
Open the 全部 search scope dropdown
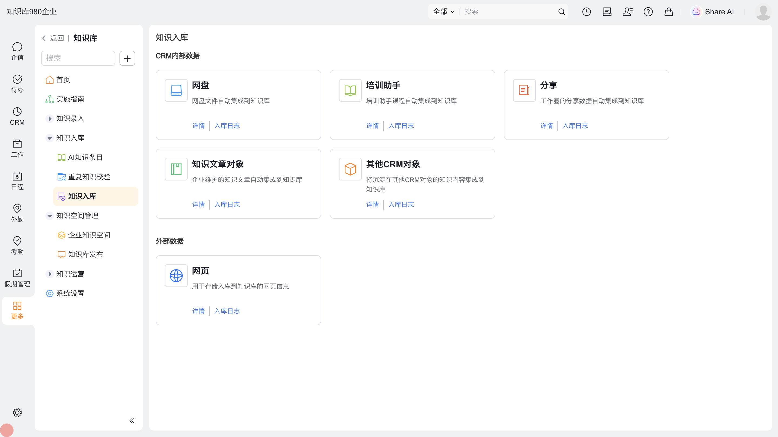click(x=443, y=12)
